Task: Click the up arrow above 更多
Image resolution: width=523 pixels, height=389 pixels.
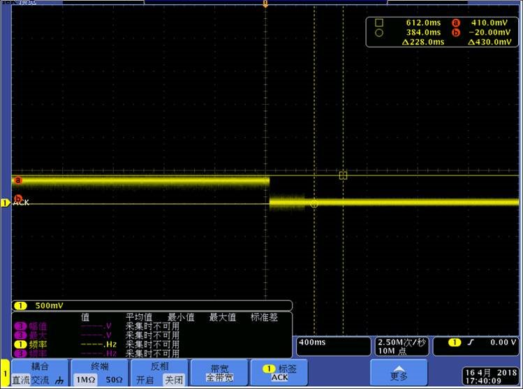Action: point(399,369)
